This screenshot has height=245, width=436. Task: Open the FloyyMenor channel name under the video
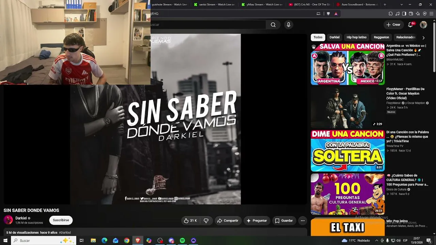(x=393, y=103)
